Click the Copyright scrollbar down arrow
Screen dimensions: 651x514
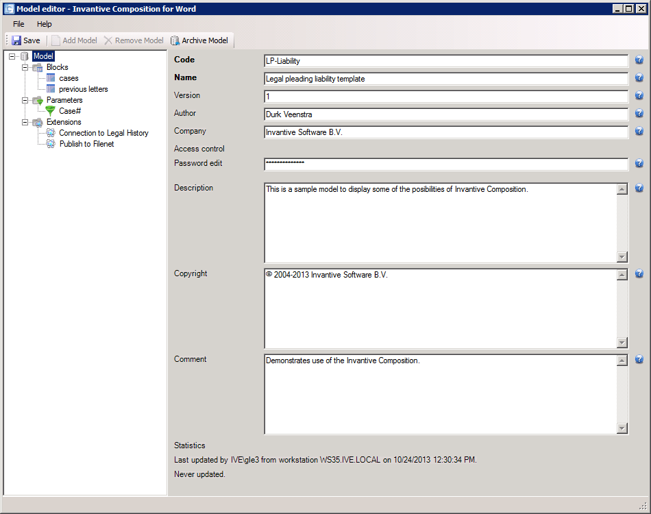tap(622, 343)
